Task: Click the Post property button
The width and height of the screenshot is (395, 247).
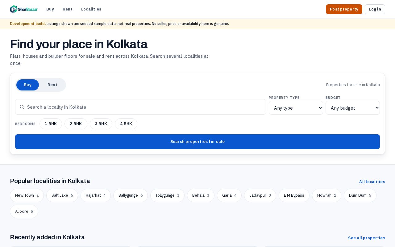Action: point(344,9)
